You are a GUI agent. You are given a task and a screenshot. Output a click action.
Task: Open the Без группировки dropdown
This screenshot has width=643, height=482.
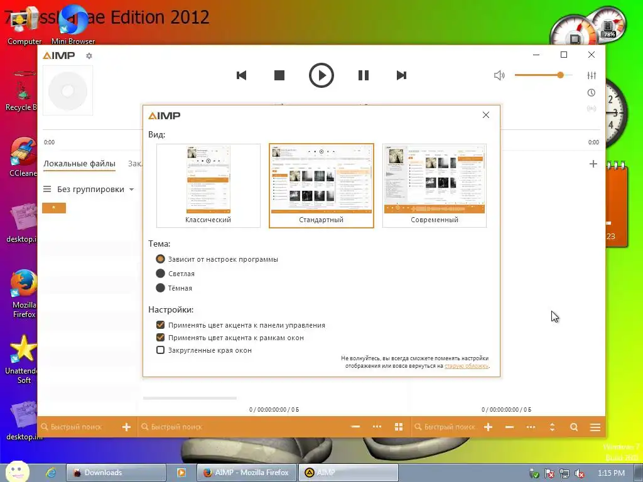95,190
